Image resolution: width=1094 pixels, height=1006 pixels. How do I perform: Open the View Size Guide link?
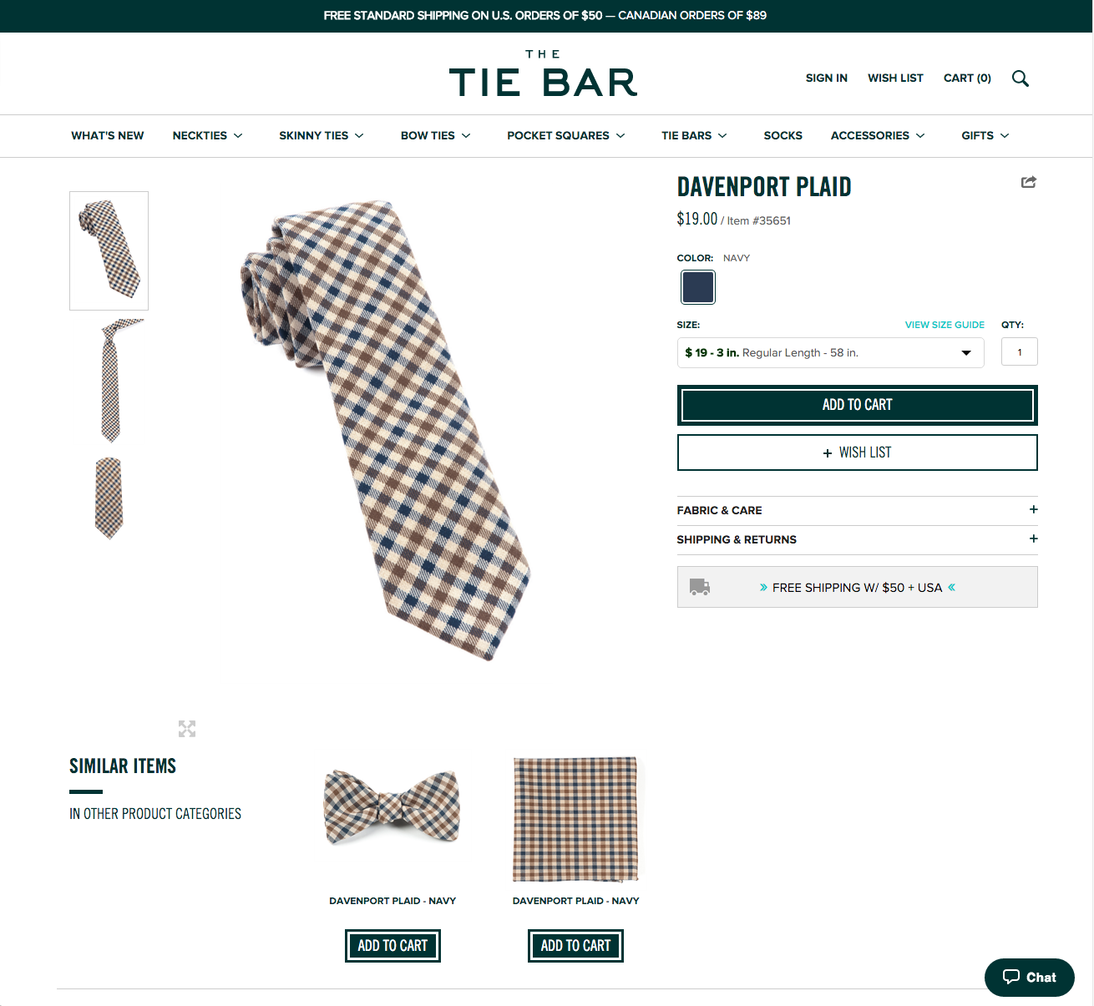coord(945,325)
